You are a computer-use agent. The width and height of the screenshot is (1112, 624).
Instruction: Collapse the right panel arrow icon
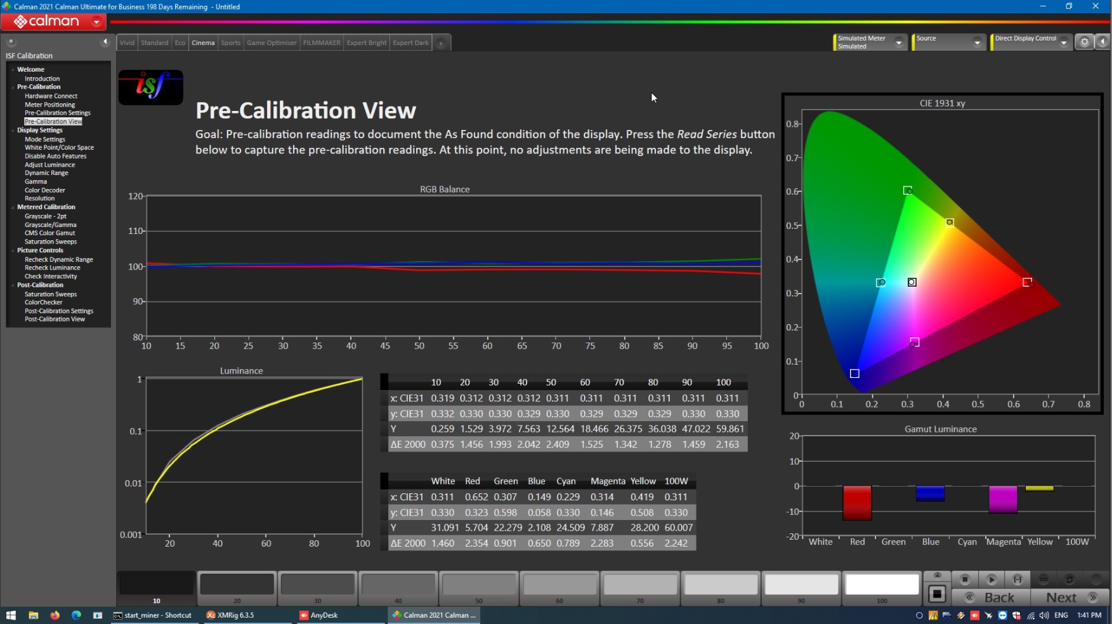(1103, 42)
